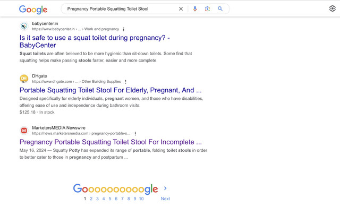
Task: Clear the search box text
Action: [x=181, y=9]
